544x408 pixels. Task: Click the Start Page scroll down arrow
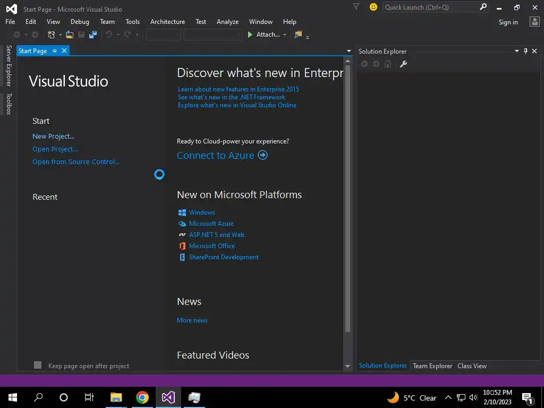tap(347, 366)
